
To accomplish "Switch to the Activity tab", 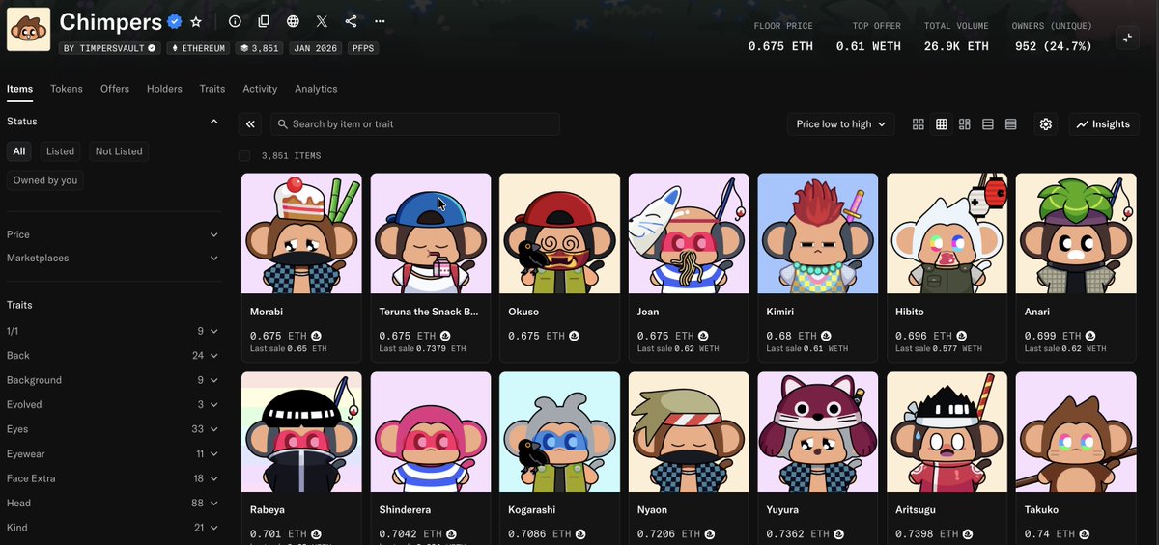I will [x=260, y=89].
